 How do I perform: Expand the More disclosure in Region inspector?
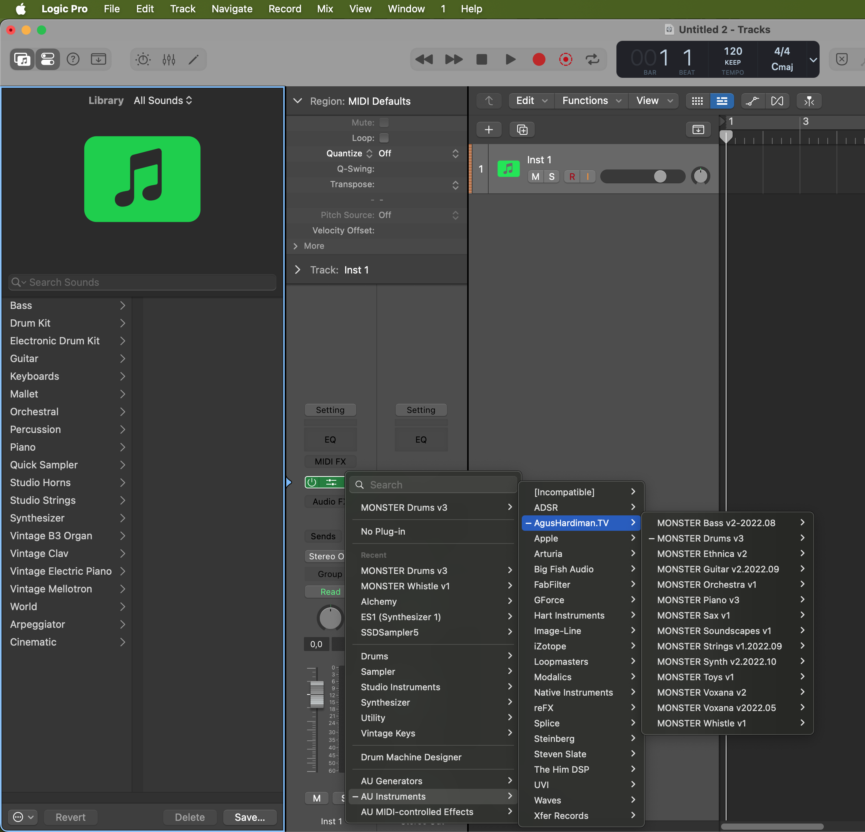pos(296,246)
